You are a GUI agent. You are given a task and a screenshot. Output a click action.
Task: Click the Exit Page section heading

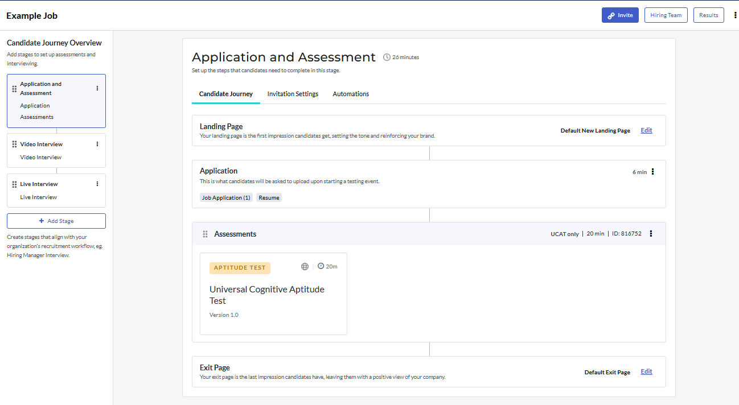pyautogui.click(x=215, y=367)
